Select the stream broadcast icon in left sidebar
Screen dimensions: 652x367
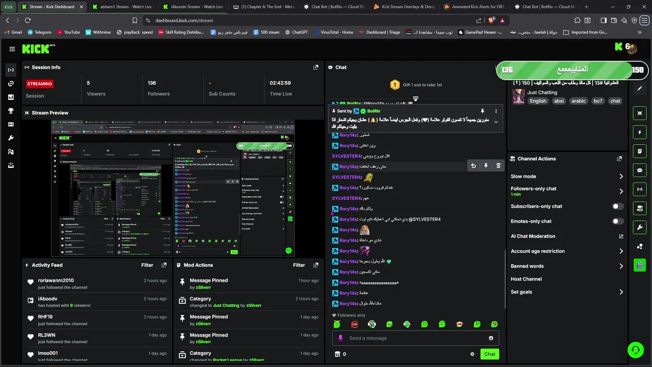point(11,70)
